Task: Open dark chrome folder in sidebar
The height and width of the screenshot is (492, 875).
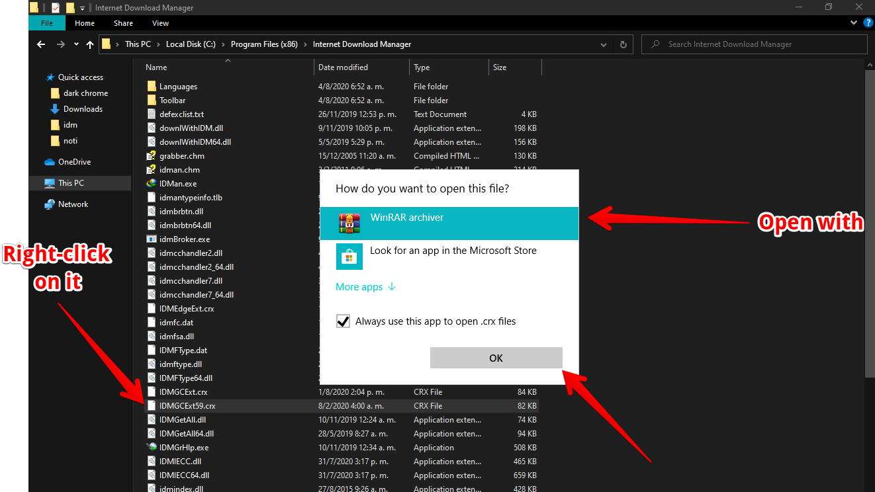Action: tap(85, 93)
